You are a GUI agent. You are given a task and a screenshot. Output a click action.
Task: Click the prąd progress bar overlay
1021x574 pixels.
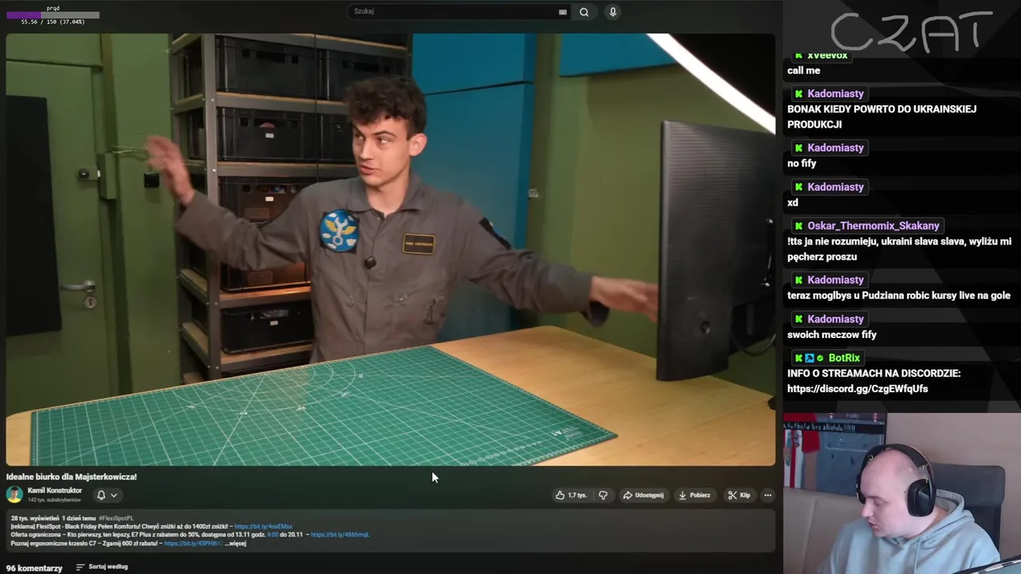(53, 14)
